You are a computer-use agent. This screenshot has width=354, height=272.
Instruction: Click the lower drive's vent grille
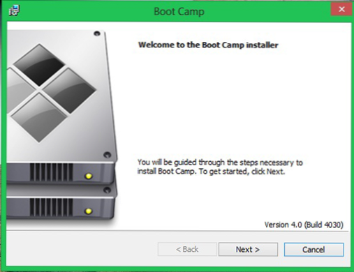pos(51,207)
